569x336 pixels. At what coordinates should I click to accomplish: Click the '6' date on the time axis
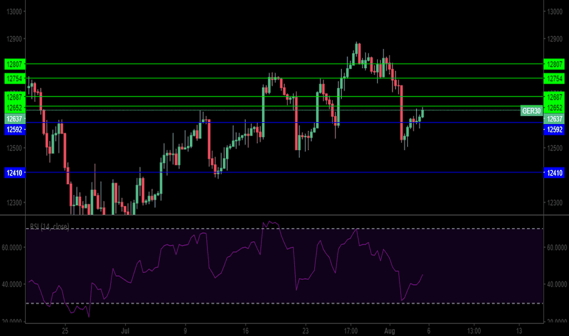point(429,331)
